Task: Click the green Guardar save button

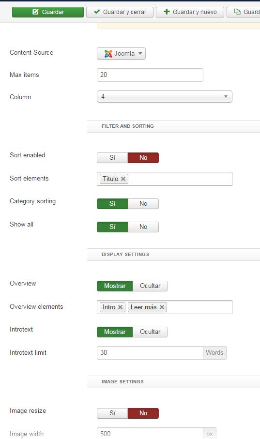Action: coord(47,12)
